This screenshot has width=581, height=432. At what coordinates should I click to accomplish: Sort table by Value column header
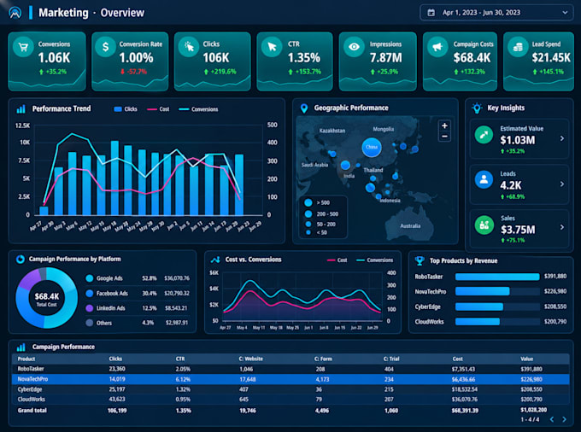526,359
